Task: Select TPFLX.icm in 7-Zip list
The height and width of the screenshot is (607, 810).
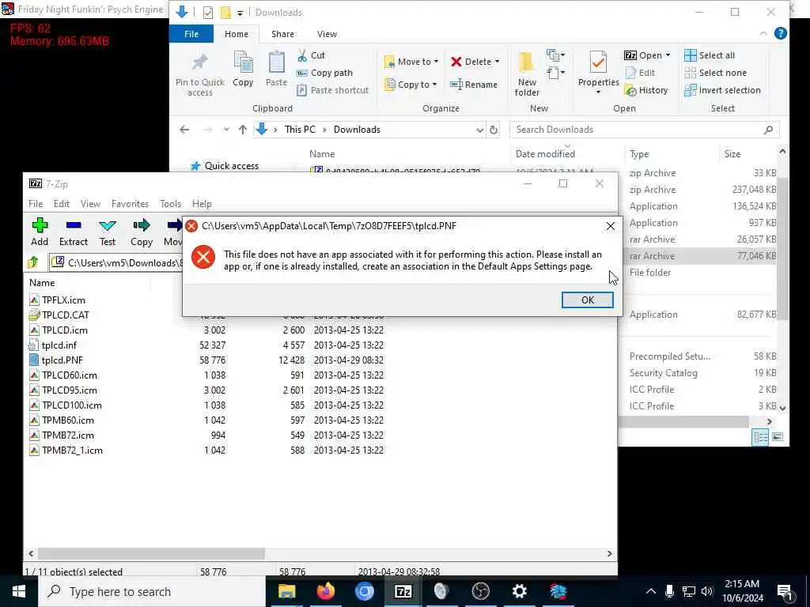Action: point(63,300)
